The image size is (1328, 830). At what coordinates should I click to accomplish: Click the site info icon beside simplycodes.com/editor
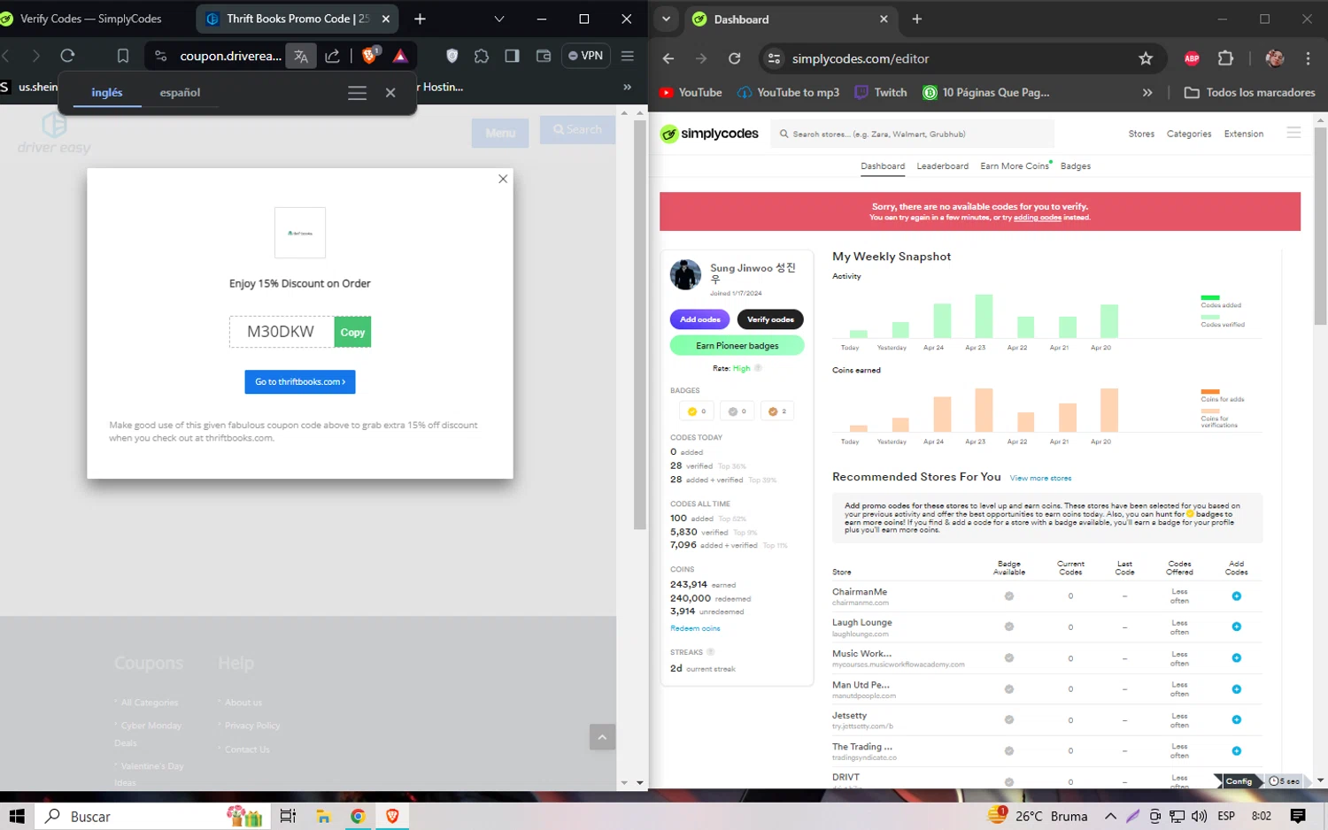coord(774,58)
